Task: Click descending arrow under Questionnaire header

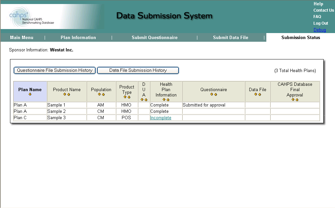Action: point(216,94)
